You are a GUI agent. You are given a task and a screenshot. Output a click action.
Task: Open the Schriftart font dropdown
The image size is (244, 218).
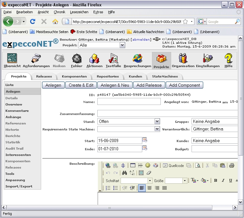[x=150, y=181]
